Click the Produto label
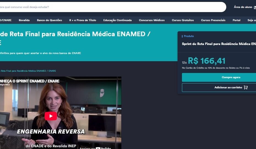Image resolution: width=256 pixels, height=149 pixels. point(189,36)
